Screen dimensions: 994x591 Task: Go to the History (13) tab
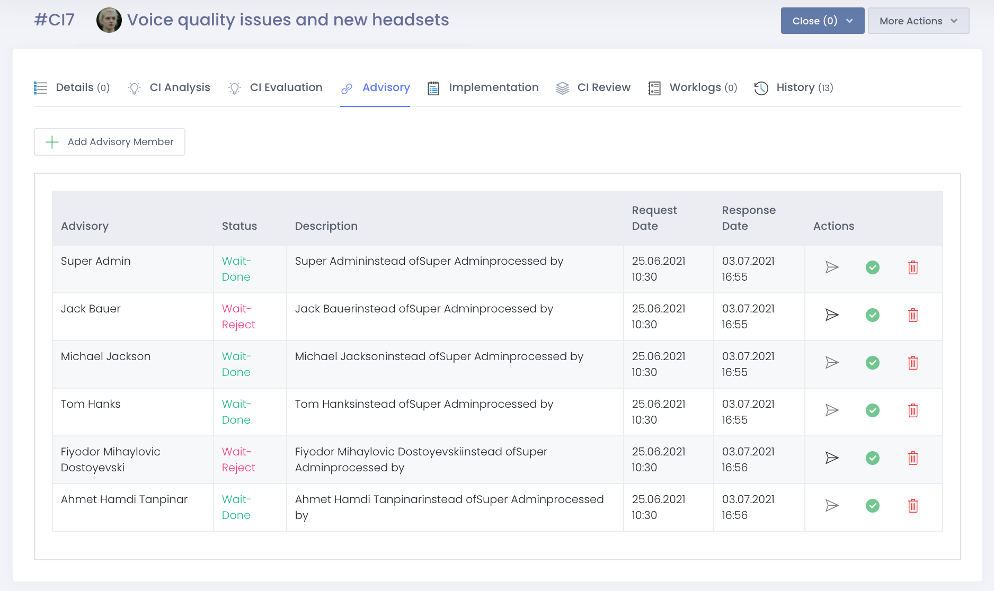(794, 88)
